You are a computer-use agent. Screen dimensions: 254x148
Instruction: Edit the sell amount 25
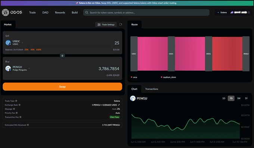(117, 43)
